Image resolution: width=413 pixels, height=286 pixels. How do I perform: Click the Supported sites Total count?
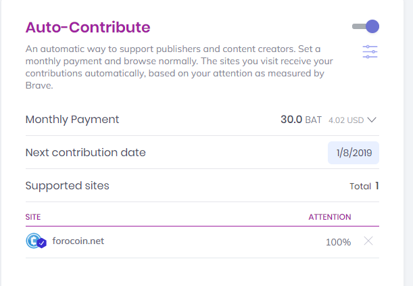(377, 186)
